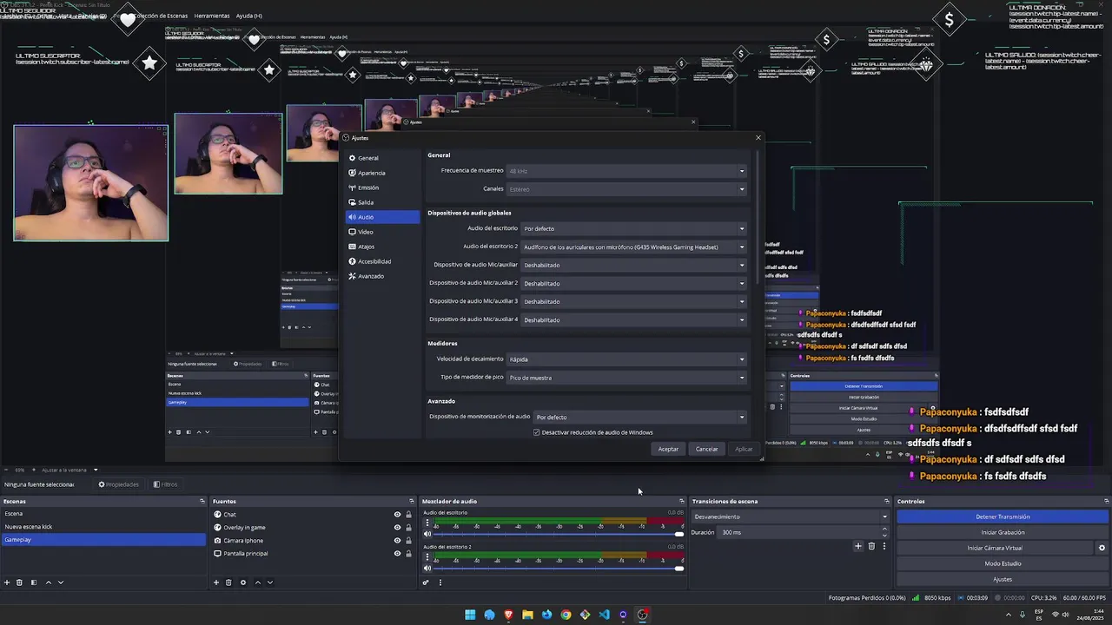Toggle lock on Pantalla principal source

point(408,553)
